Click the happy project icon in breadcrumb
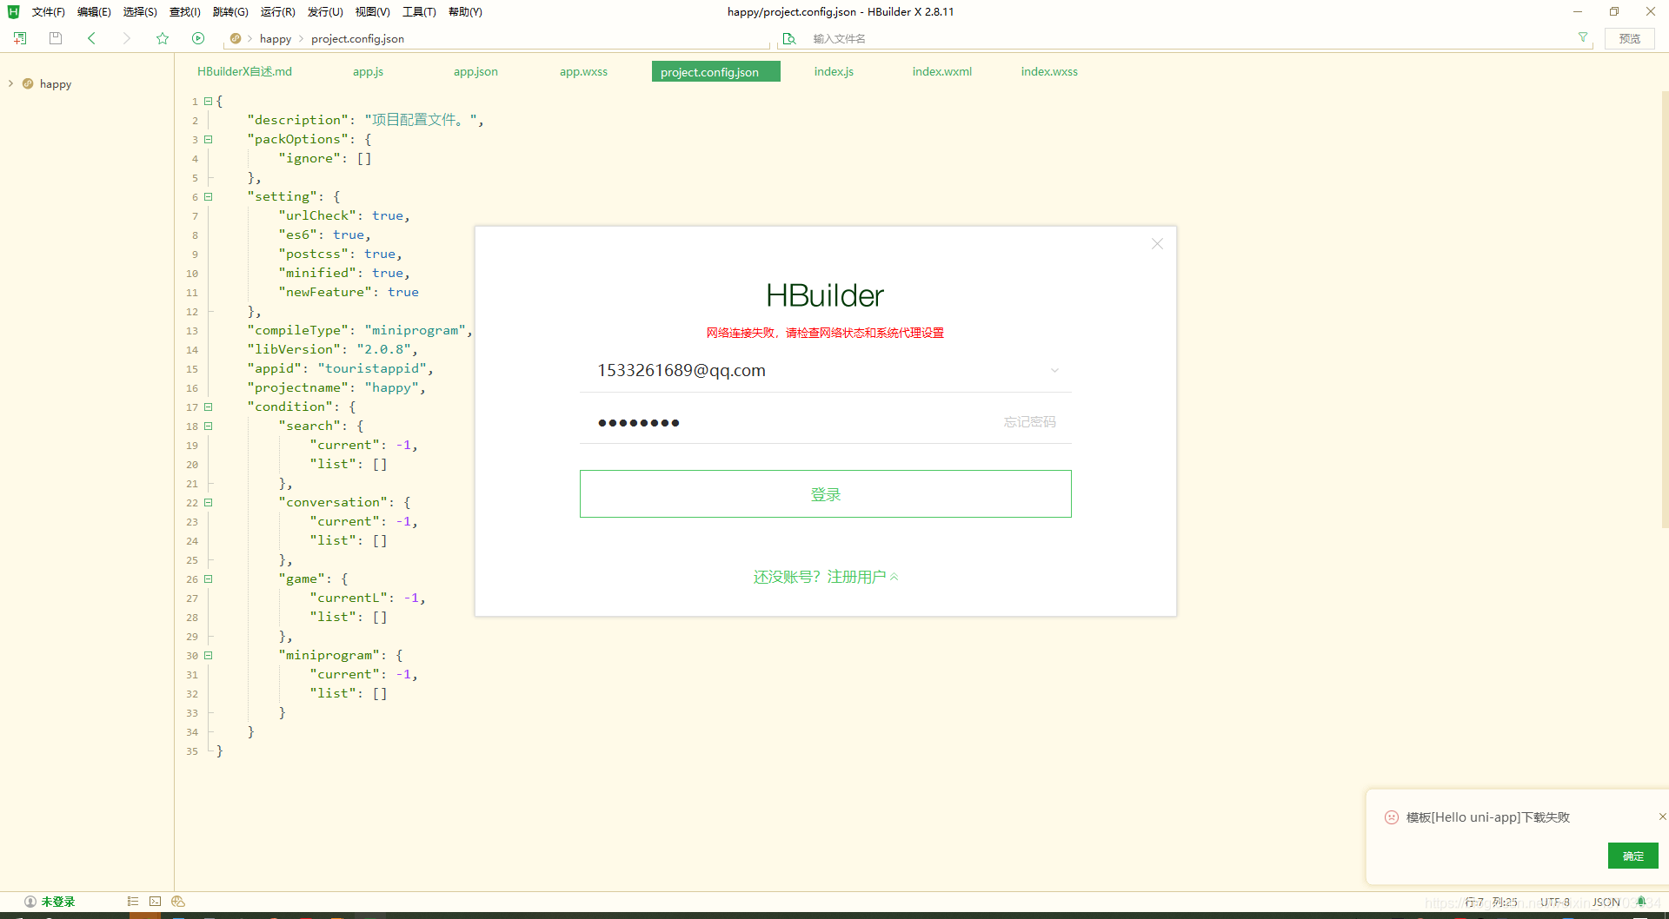1669x919 pixels. tap(236, 38)
